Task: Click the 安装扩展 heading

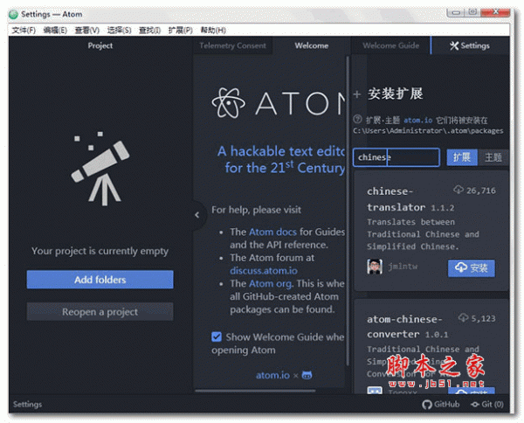Action: (395, 94)
